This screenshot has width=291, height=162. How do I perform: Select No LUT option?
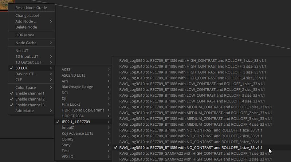(x=31, y=50)
